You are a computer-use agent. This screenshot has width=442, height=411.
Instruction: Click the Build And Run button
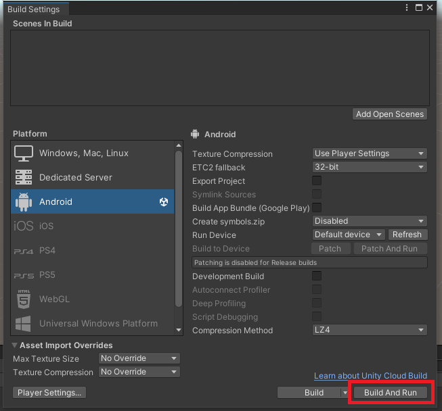391,393
